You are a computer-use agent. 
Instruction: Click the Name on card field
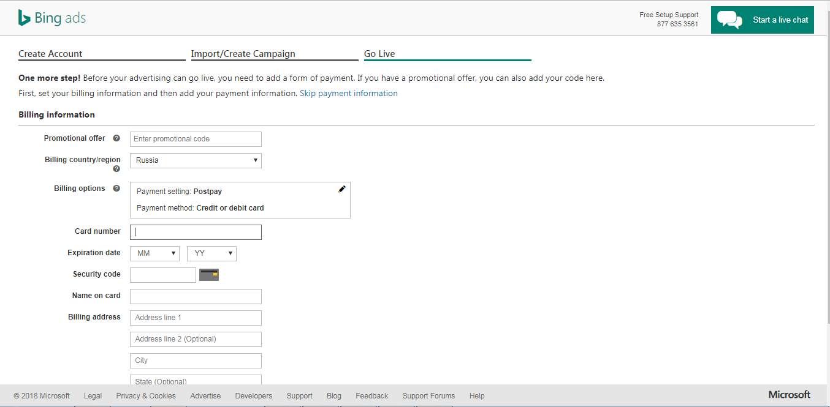(196, 296)
